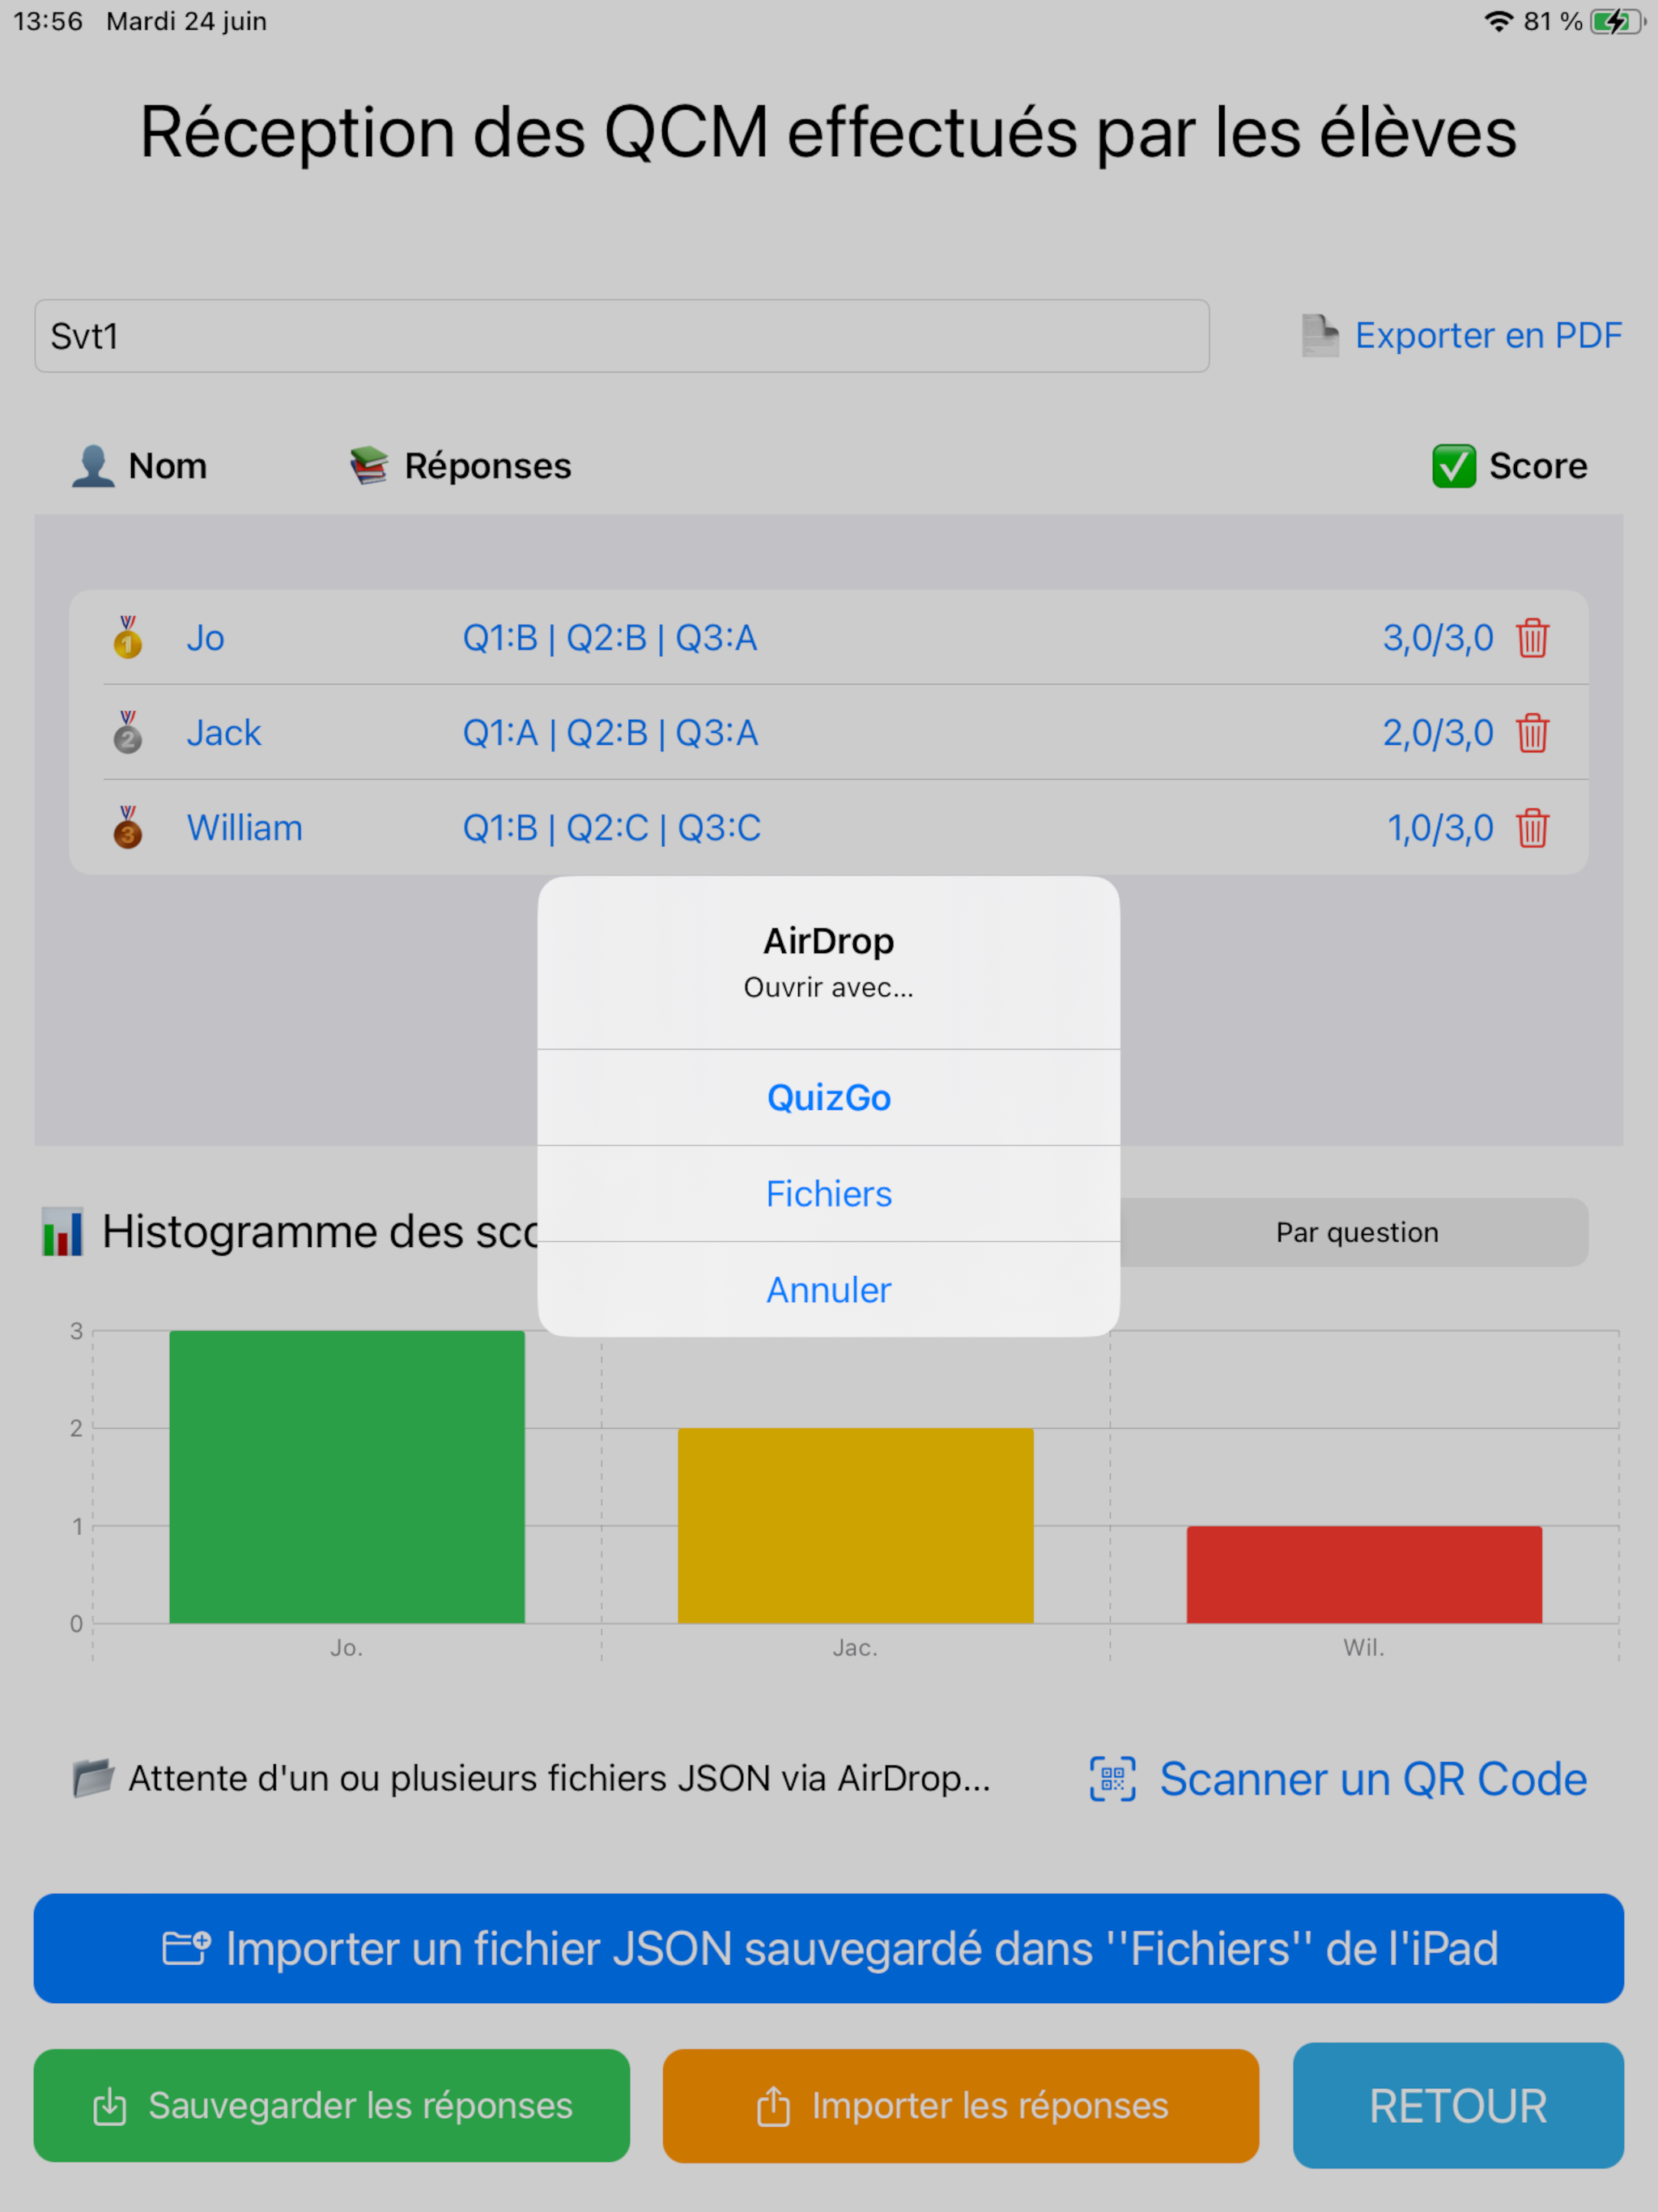Click the bar chart icon beside Histogramme
Screen dimensions: 1658x2212
(62, 1232)
